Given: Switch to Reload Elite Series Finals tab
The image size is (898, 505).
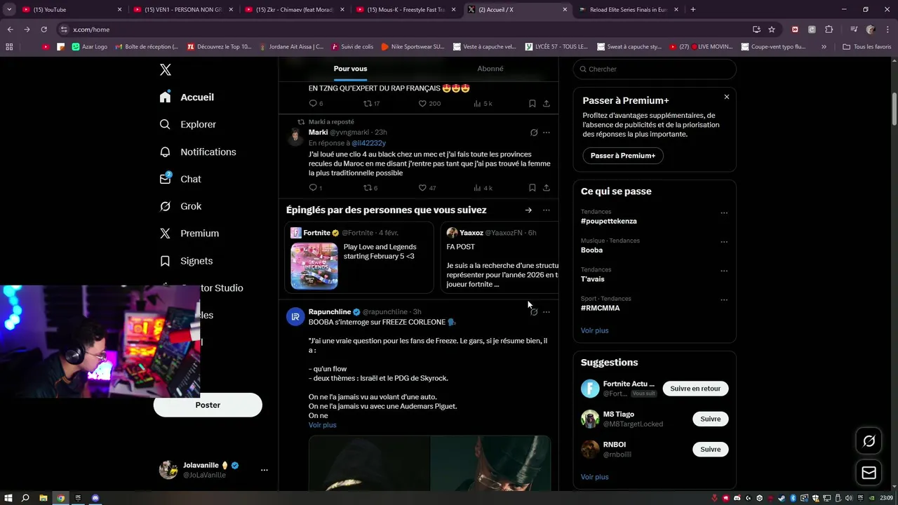Looking at the screenshot, I should (x=627, y=9).
